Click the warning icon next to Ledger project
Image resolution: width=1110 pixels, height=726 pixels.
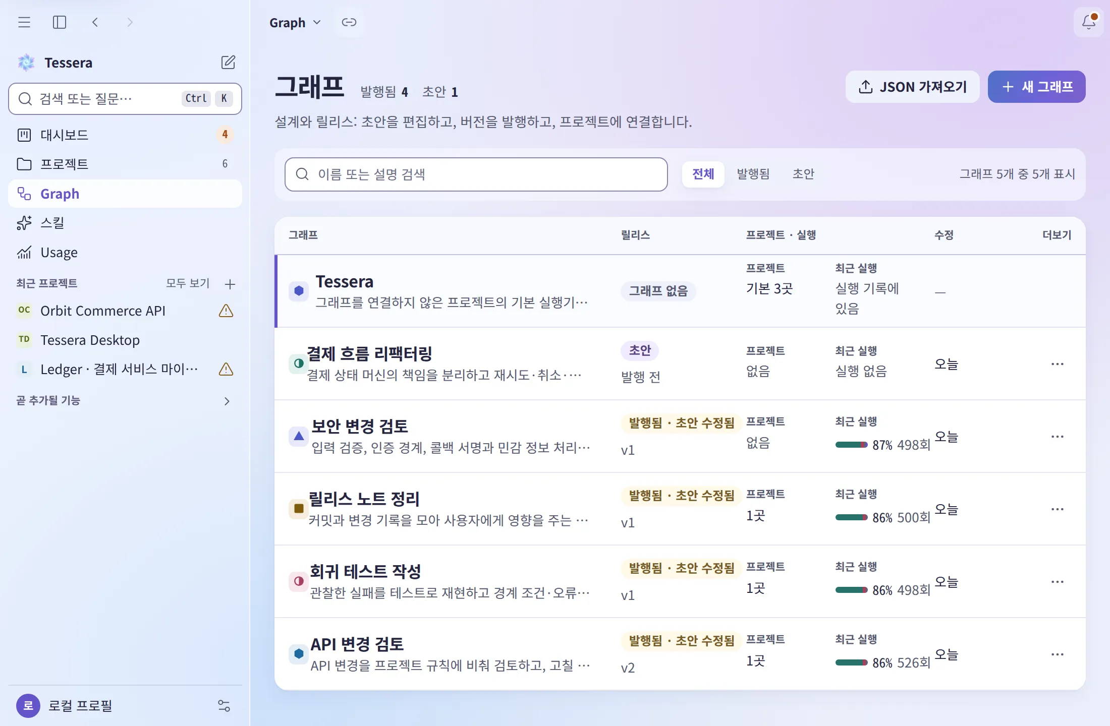click(226, 369)
